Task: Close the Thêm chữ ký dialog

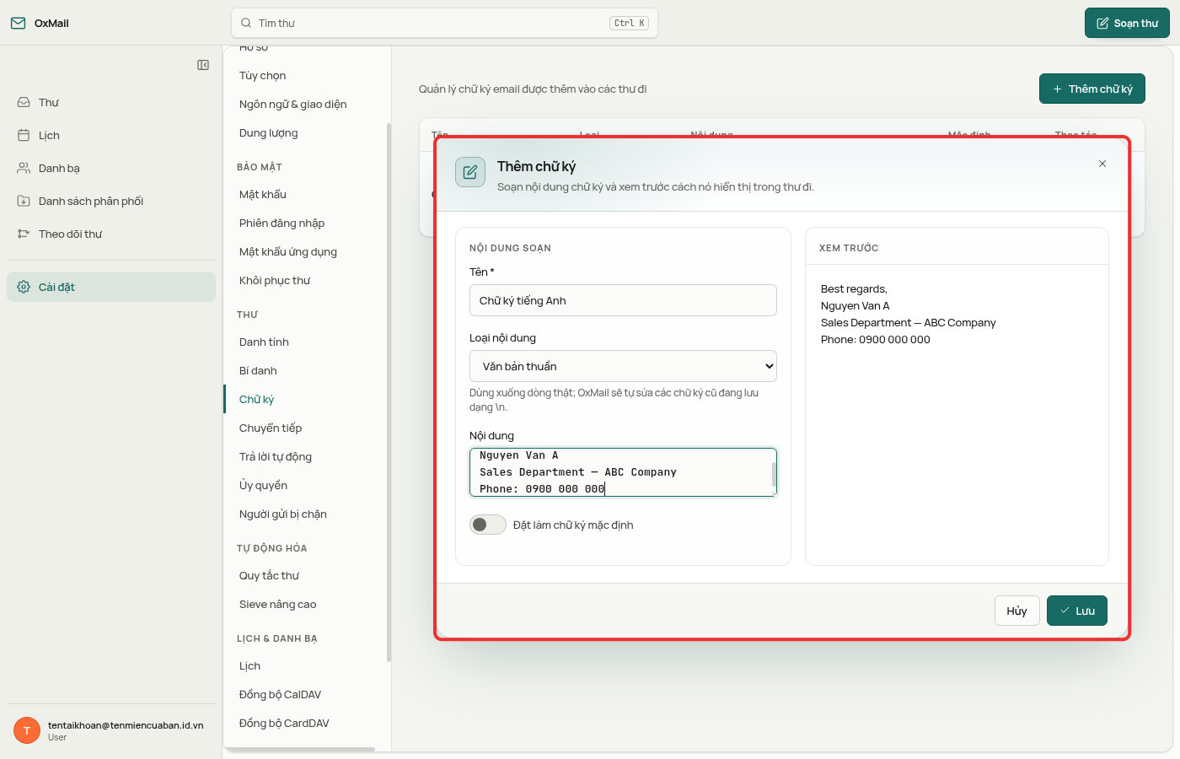Action: (x=1102, y=164)
